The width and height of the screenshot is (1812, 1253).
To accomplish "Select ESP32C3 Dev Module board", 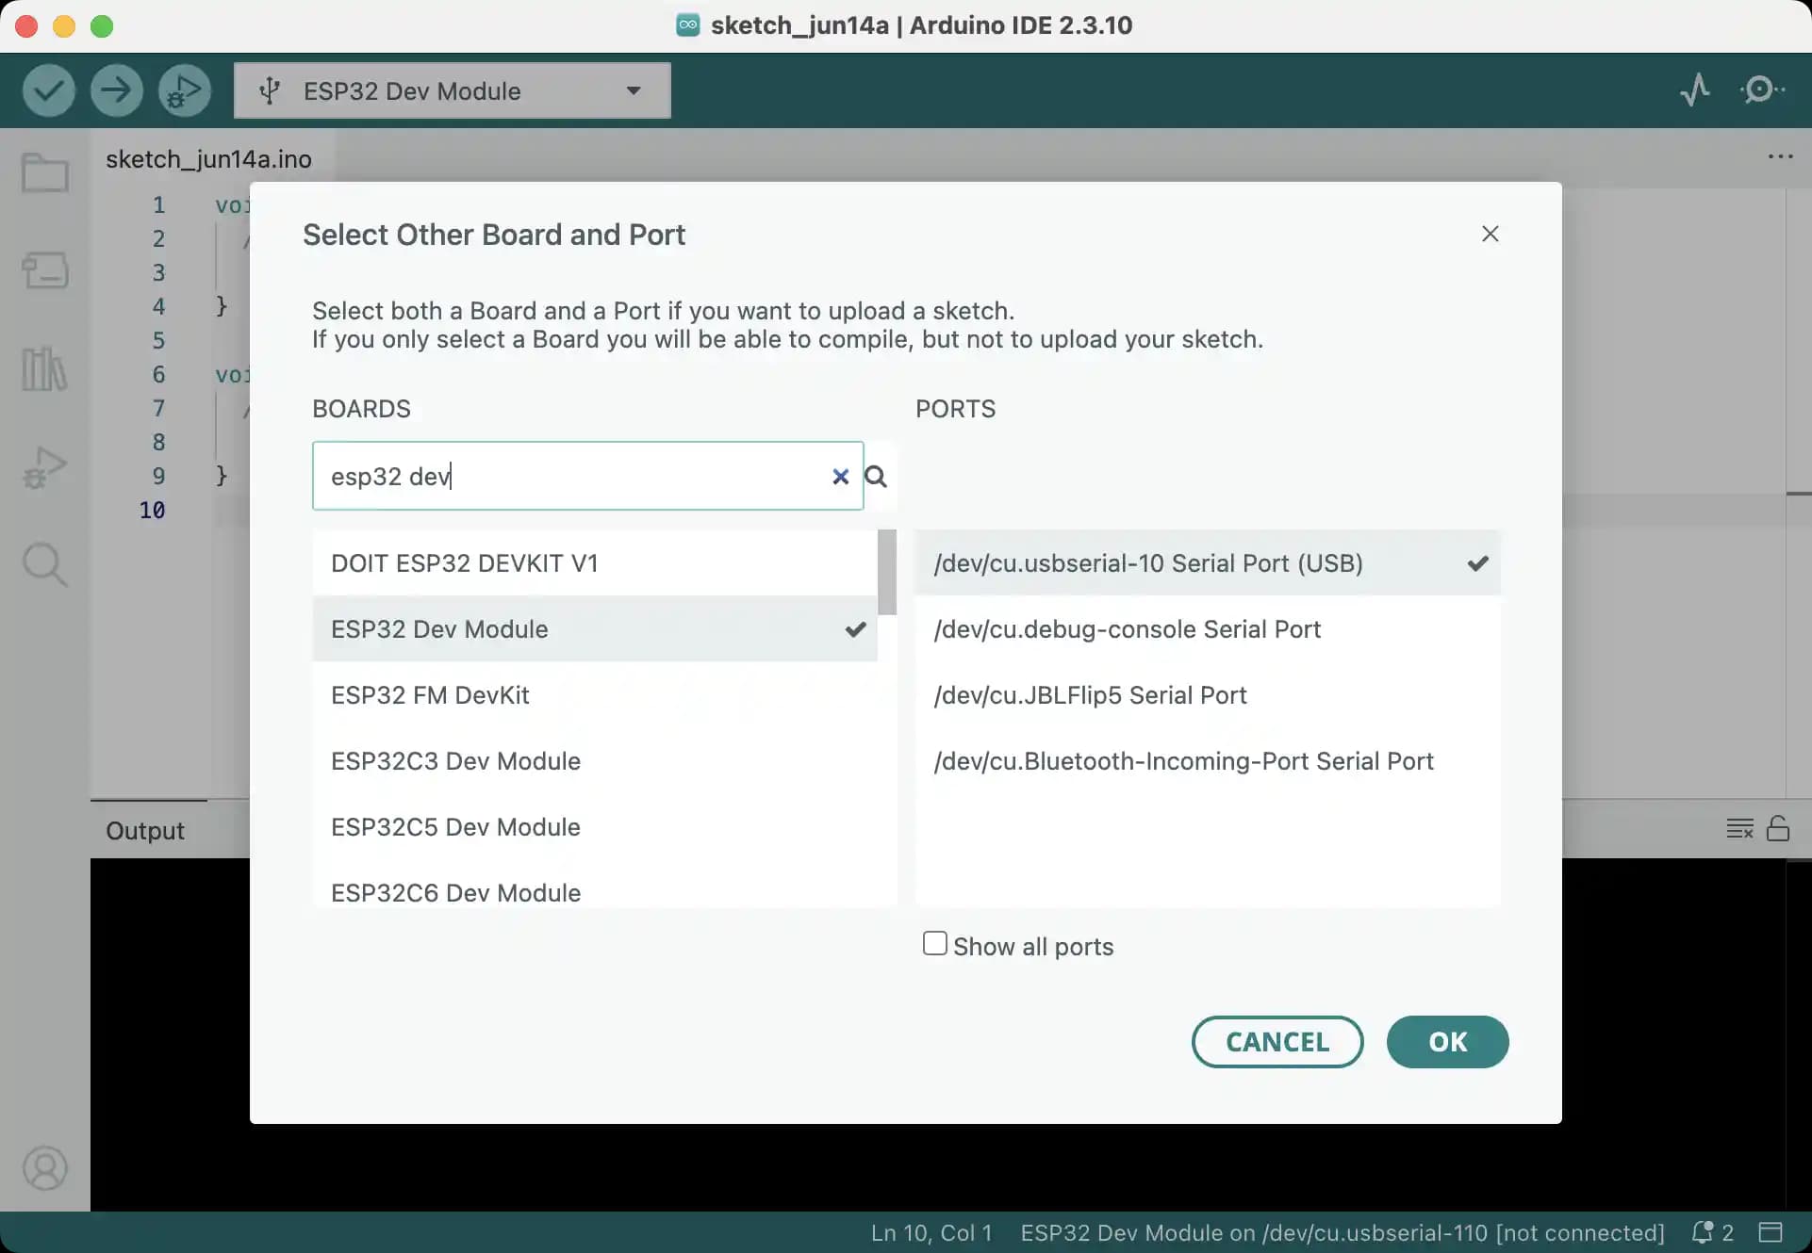I will click(x=595, y=760).
